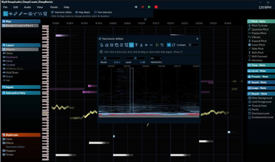Mute the Snare layer speaker icon
275x162 pixels.
[4, 76]
